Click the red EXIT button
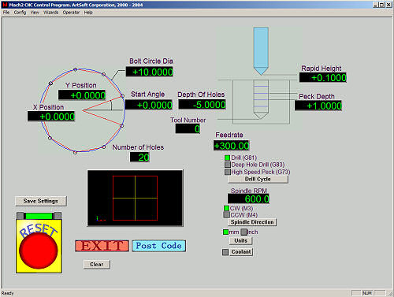The width and height of the screenshot is (394, 297). click(x=102, y=246)
